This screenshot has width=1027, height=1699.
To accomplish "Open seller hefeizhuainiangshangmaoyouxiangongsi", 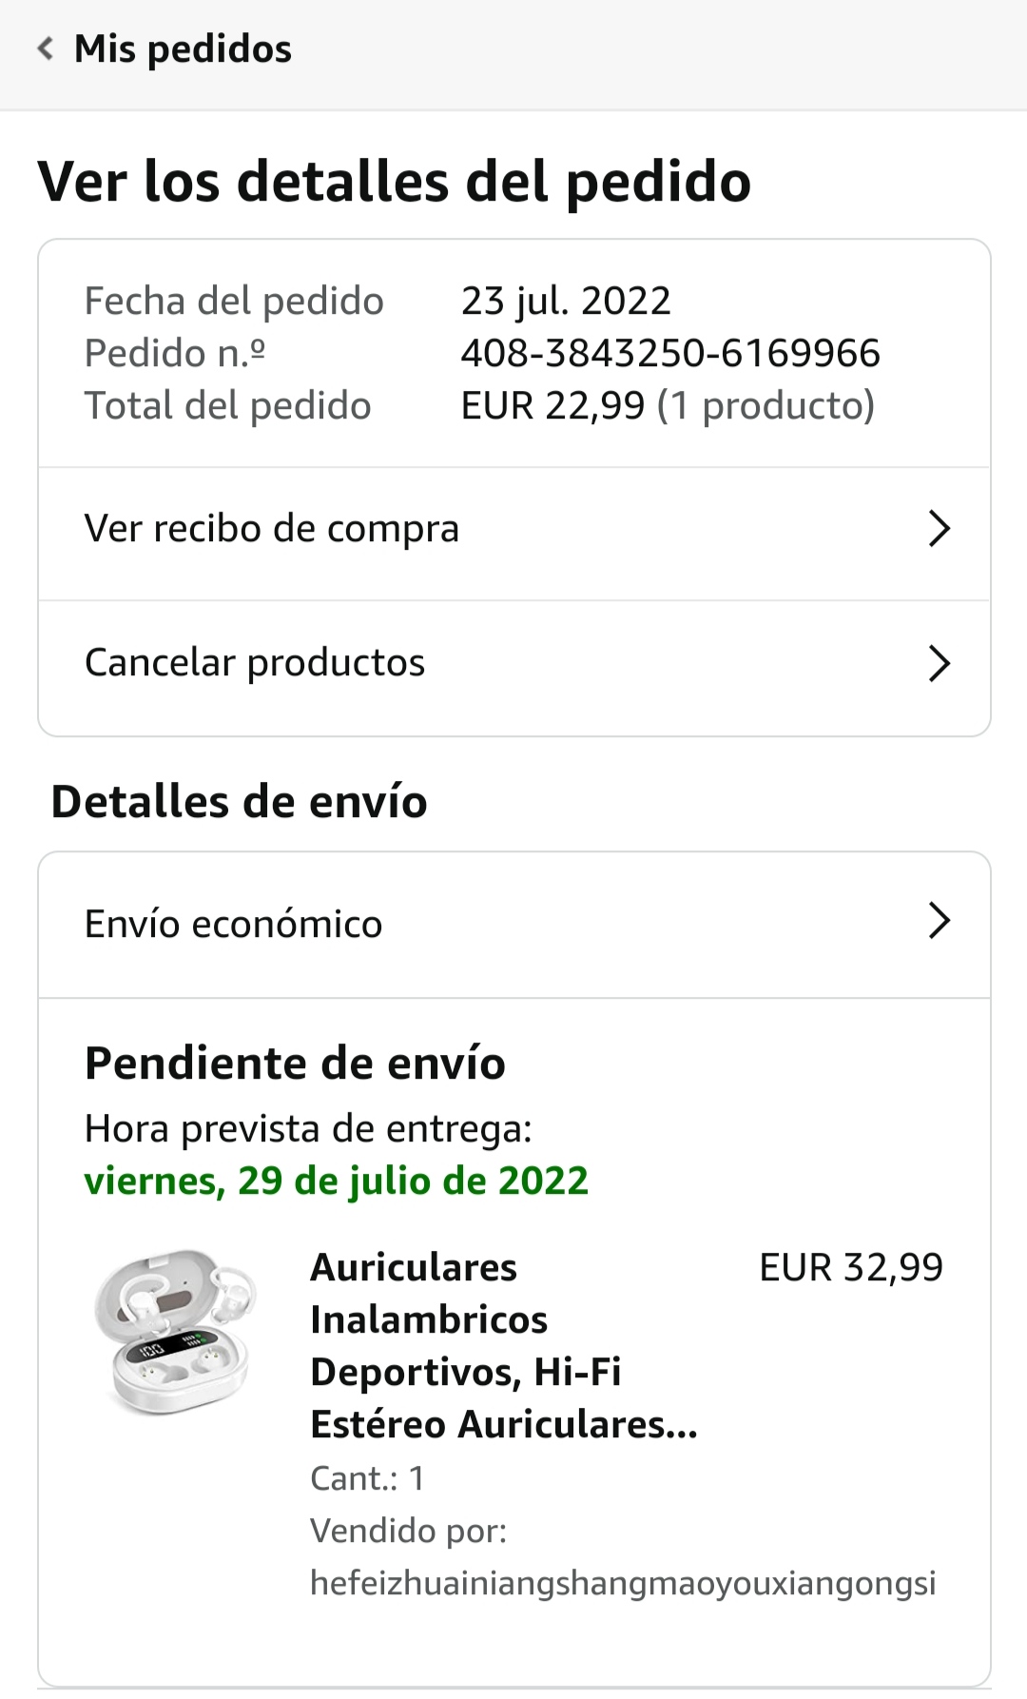I will click(623, 1583).
